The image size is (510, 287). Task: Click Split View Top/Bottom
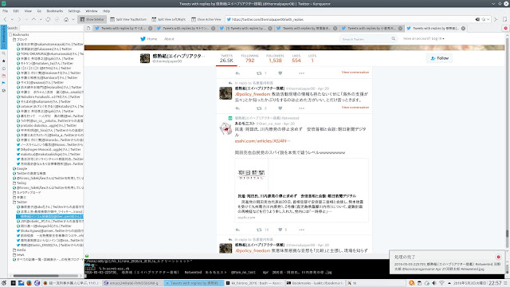click(x=128, y=19)
